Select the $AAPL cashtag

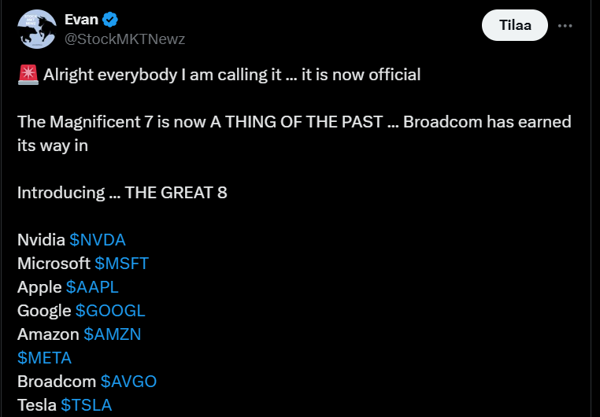[x=92, y=287]
